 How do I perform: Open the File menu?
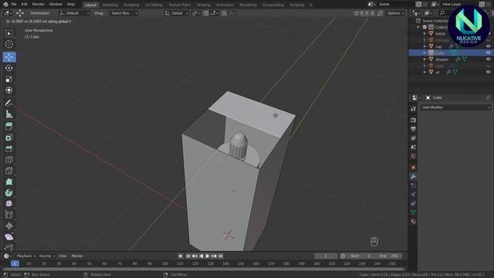pyautogui.click(x=14, y=5)
